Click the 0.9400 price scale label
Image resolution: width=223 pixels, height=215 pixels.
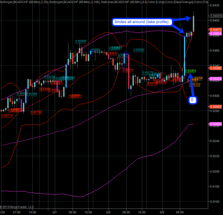coord(214,21)
